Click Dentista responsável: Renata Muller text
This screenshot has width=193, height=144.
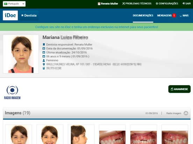(69, 45)
